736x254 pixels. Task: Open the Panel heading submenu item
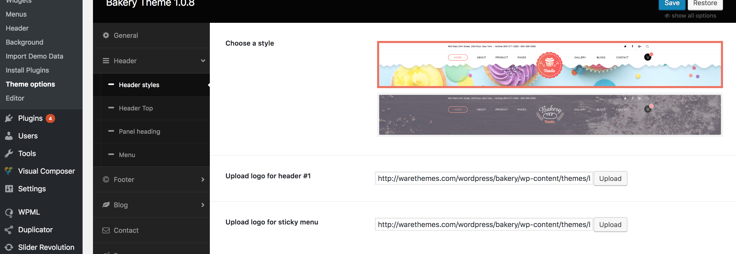click(155, 132)
